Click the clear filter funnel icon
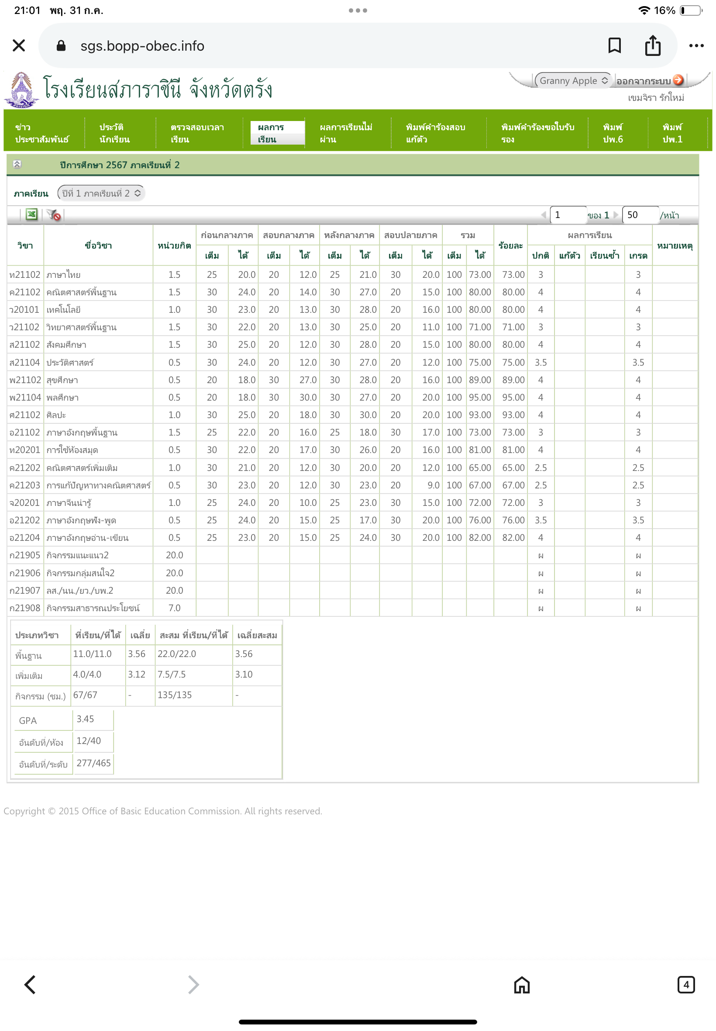The height and width of the screenshot is (1031, 716). 54,215
